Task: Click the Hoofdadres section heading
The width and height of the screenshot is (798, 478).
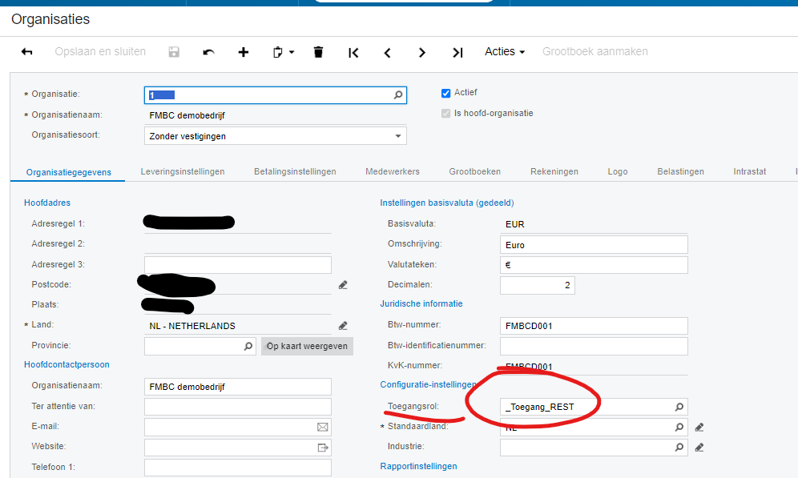Action: [47, 203]
